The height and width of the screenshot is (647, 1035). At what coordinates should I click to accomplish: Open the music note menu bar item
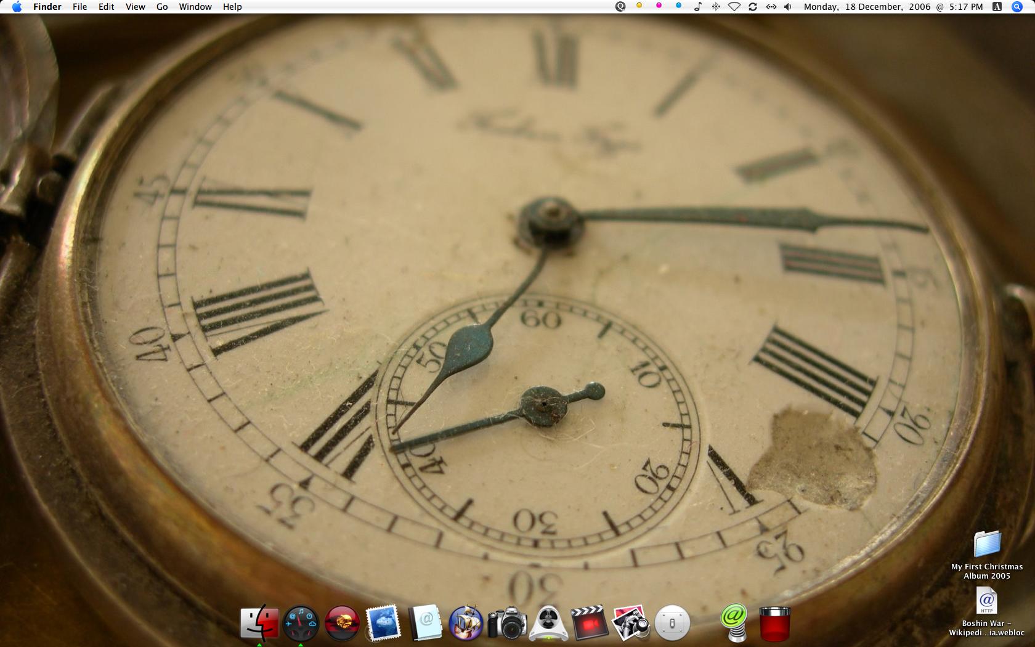(x=697, y=7)
